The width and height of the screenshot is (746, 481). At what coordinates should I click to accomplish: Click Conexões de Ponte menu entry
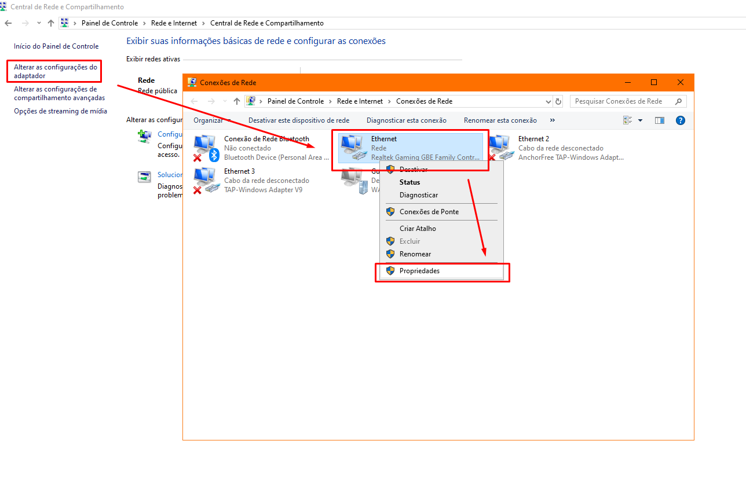click(429, 212)
